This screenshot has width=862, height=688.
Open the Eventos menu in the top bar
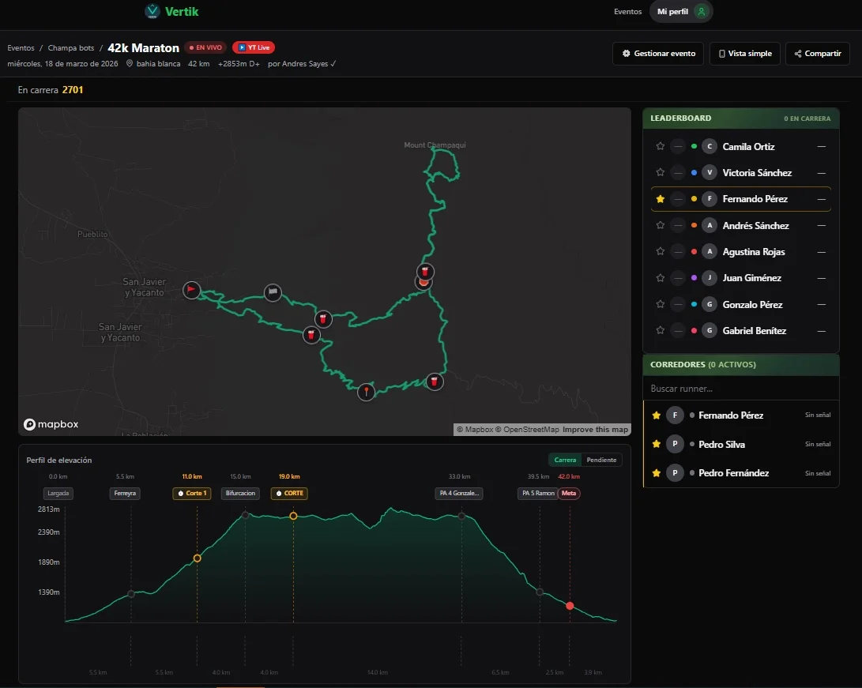tap(627, 11)
